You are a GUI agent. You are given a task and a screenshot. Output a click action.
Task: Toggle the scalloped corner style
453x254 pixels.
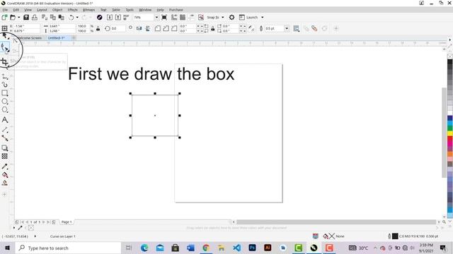(166, 28)
